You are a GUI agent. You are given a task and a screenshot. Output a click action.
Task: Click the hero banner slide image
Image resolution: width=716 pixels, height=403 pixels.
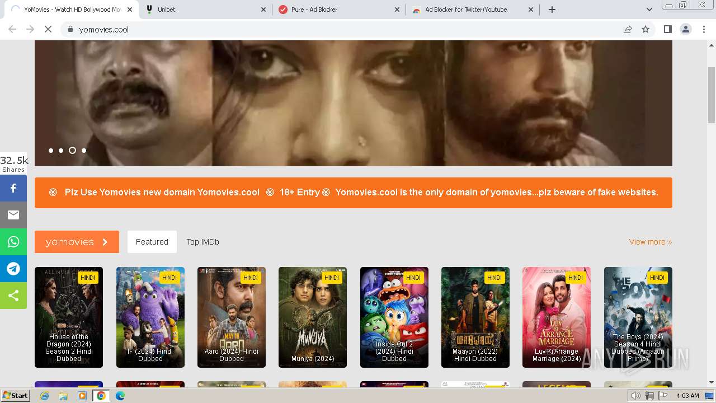[x=354, y=103]
